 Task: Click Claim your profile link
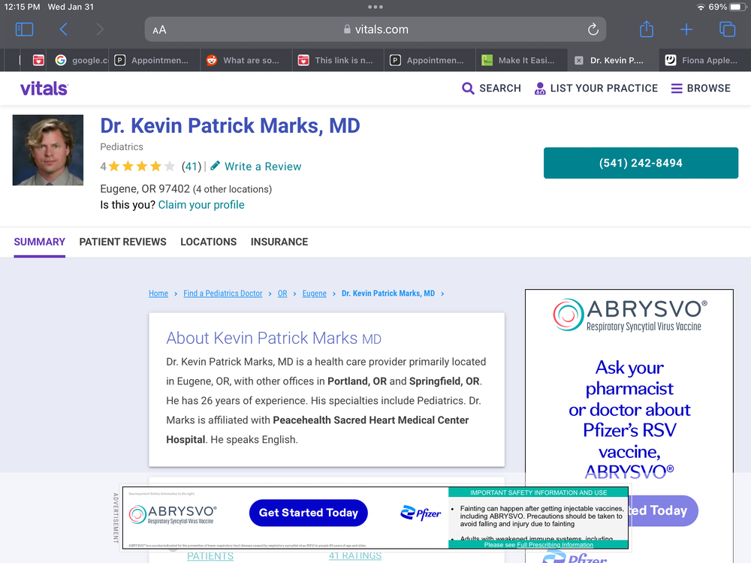click(x=201, y=205)
